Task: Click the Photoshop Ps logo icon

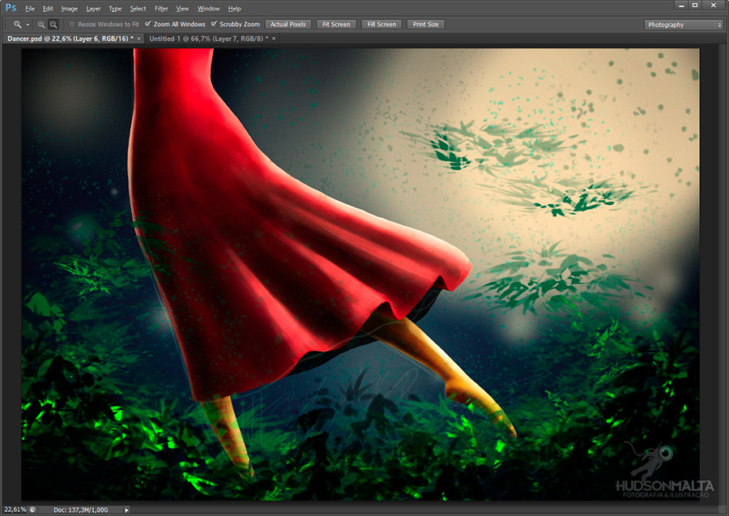Action: [11, 8]
